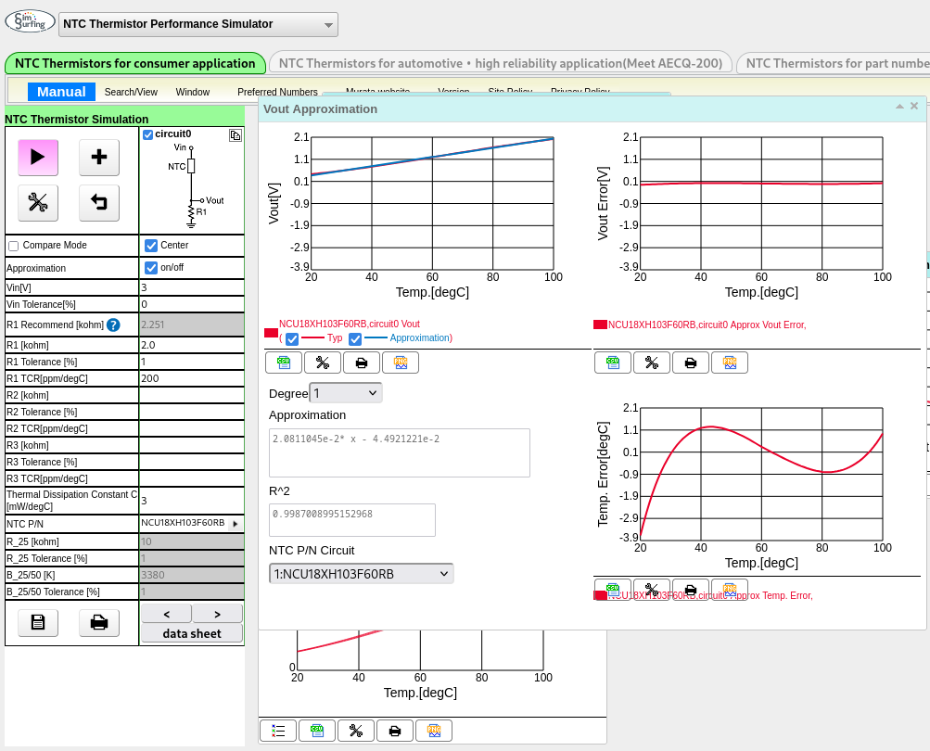Click the undo/reset arrow button
Viewport: 930px width, 751px height.
click(99, 203)
